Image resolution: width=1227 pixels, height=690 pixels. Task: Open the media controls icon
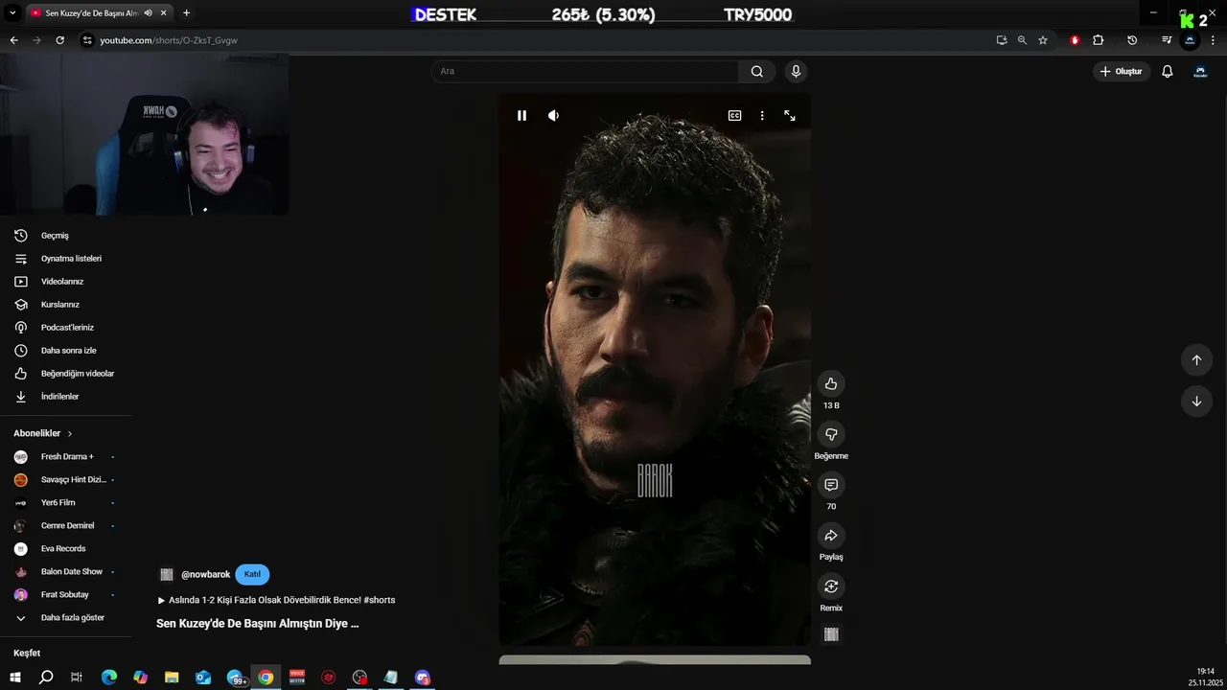pos(1166,40)
